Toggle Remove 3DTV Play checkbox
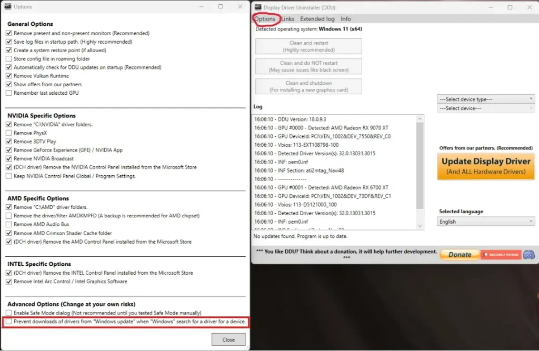 [9, 141]
